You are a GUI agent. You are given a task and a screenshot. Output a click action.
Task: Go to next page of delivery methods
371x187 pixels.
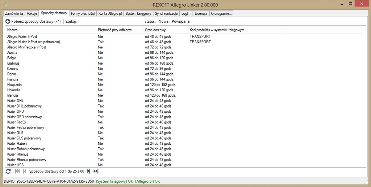pos(89,171)
